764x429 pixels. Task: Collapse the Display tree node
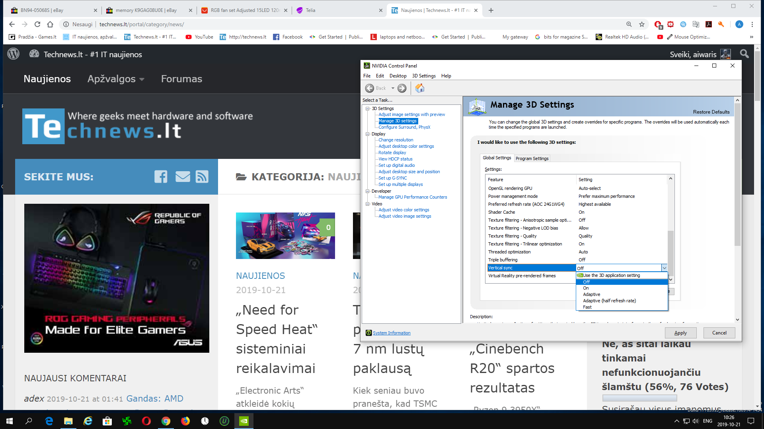coord(368,134)
